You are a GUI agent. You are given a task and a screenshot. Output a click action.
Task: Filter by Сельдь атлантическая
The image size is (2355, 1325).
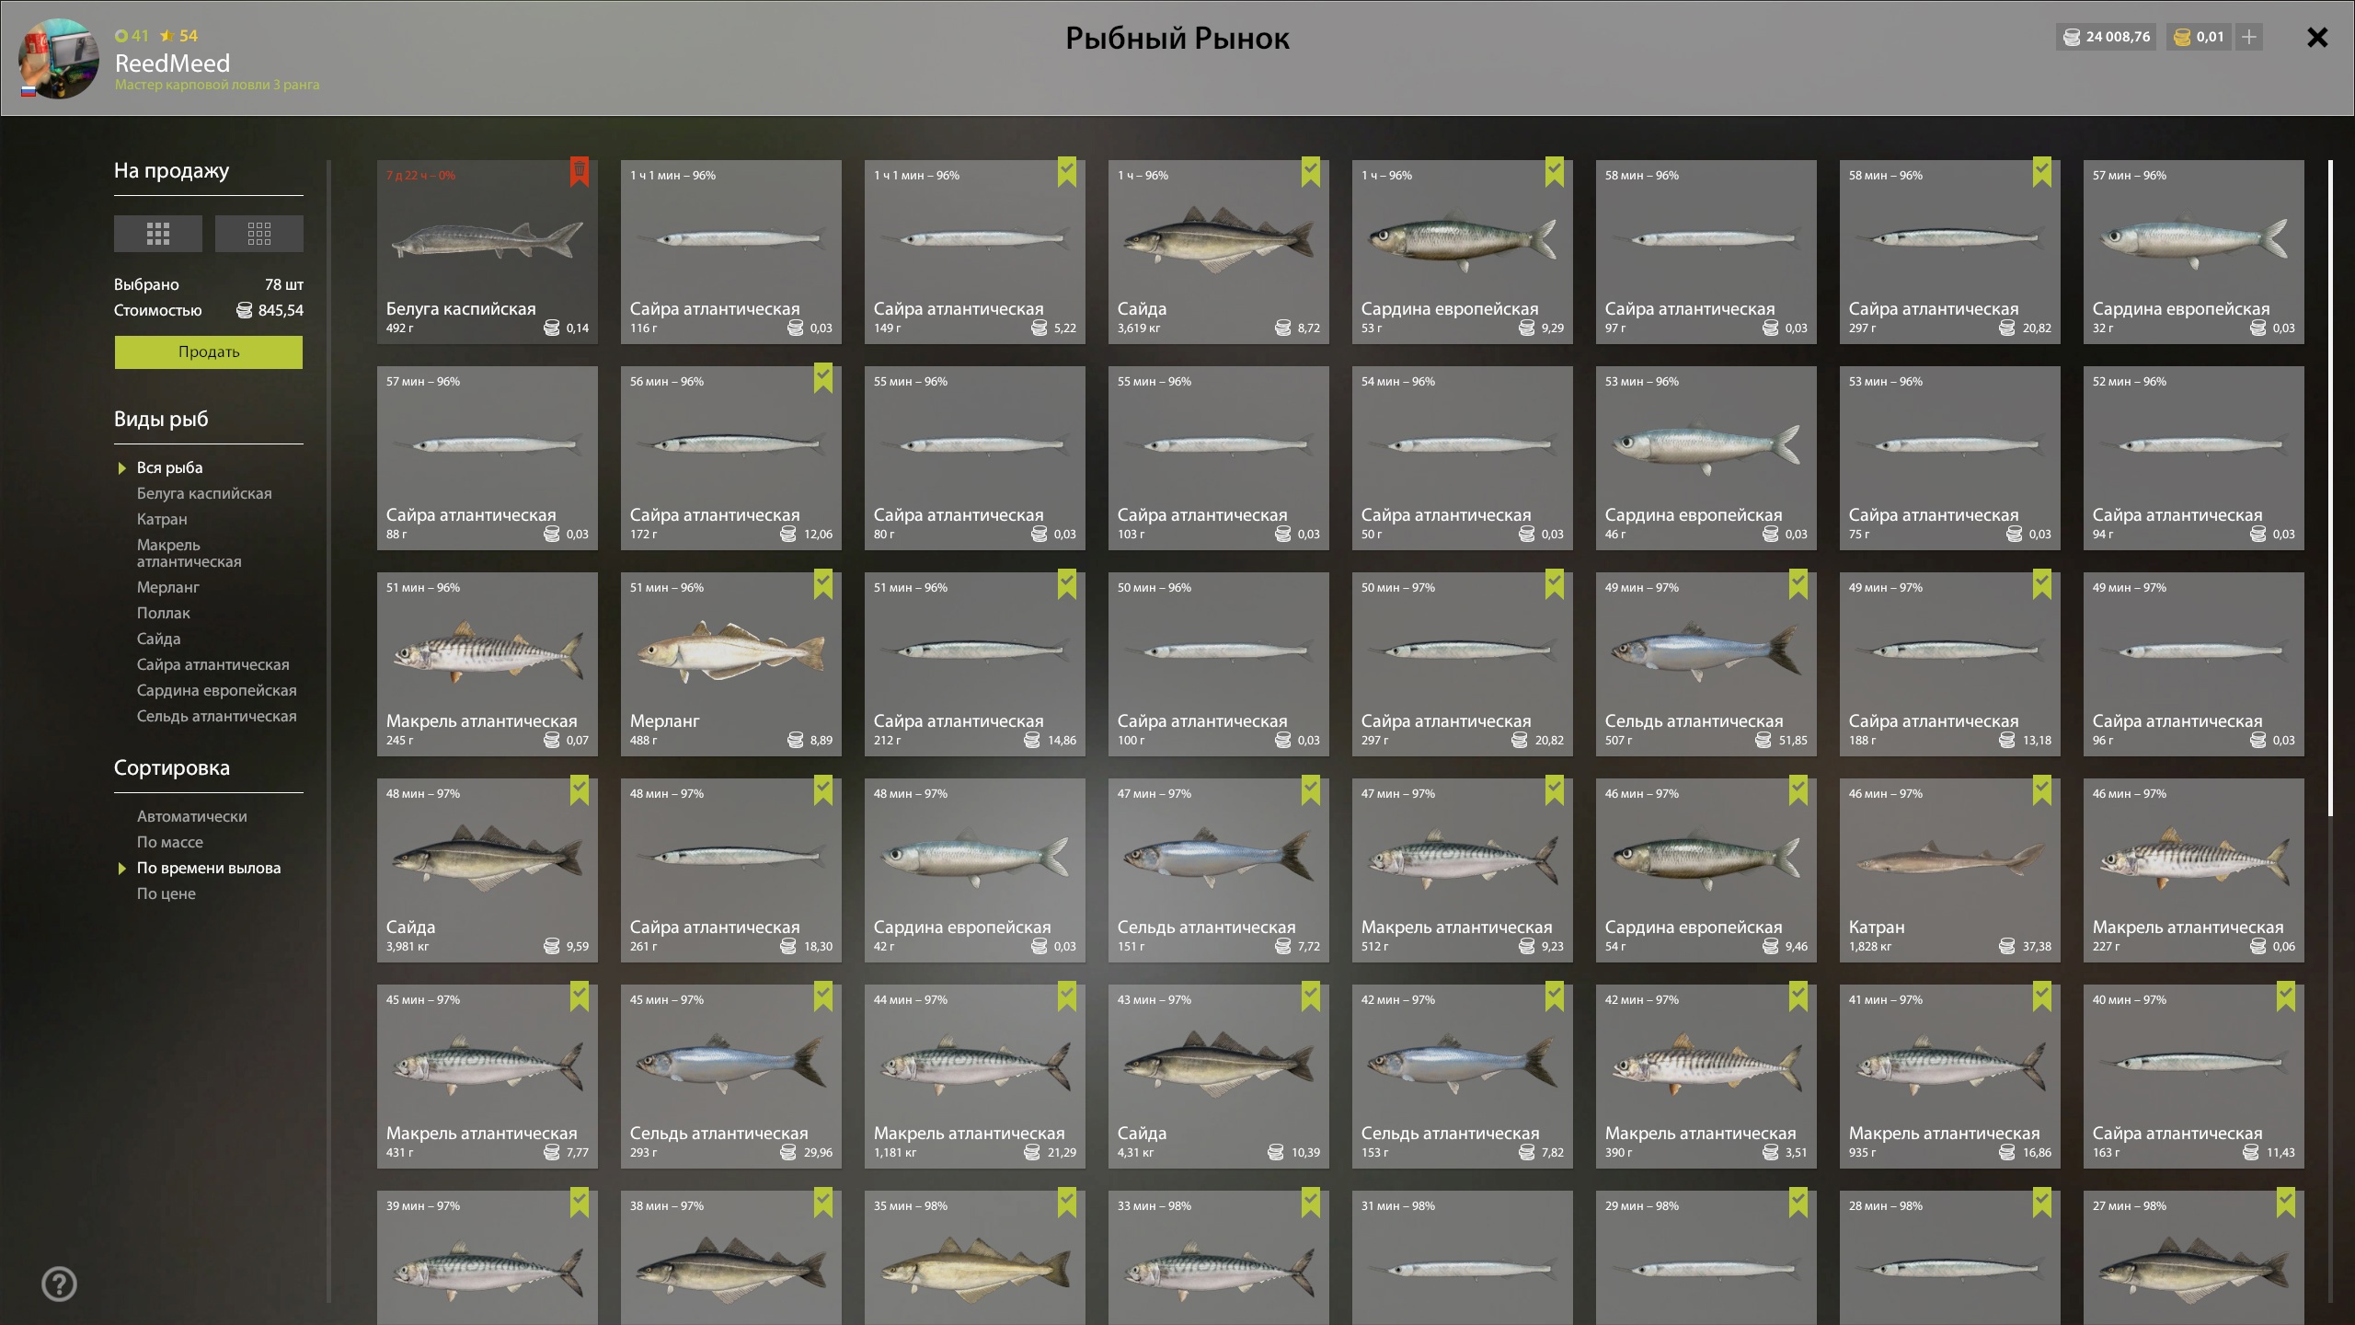pos(217,716)
